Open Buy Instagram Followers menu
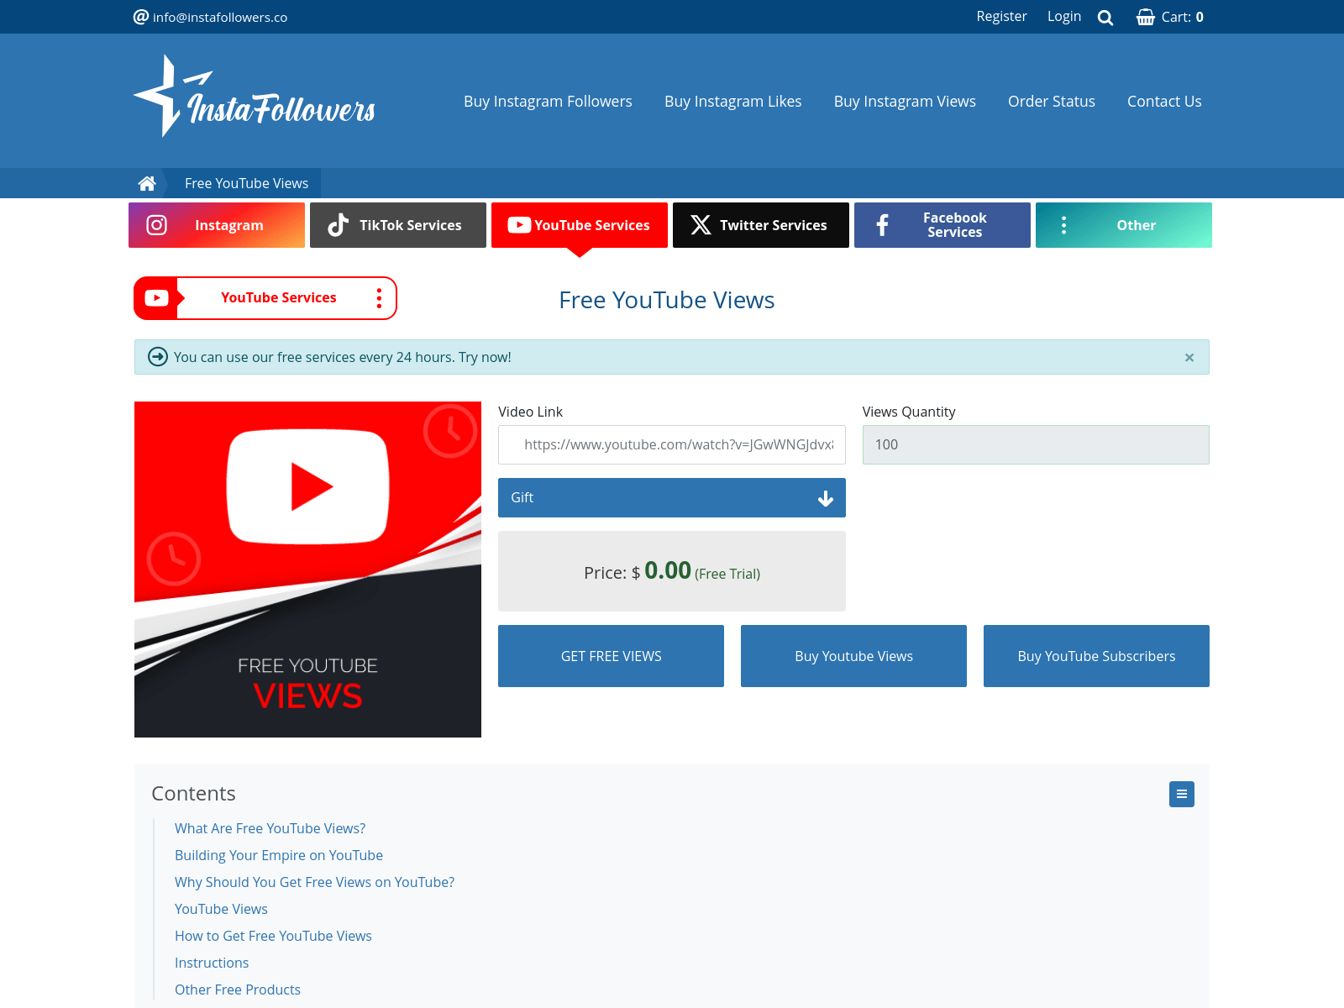 (548, 101)
